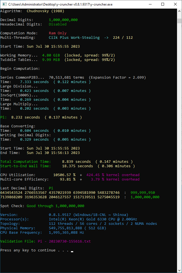This screenshot has height=273, width=182.
Task: Click version '0.8.1.9517 (Windows/18-CNL ~ Shinoa)'
Action: tap(89, 215)
